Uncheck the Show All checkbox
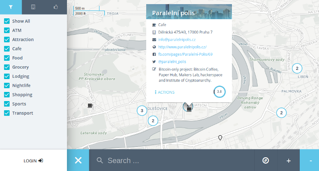 click(7, 21)
